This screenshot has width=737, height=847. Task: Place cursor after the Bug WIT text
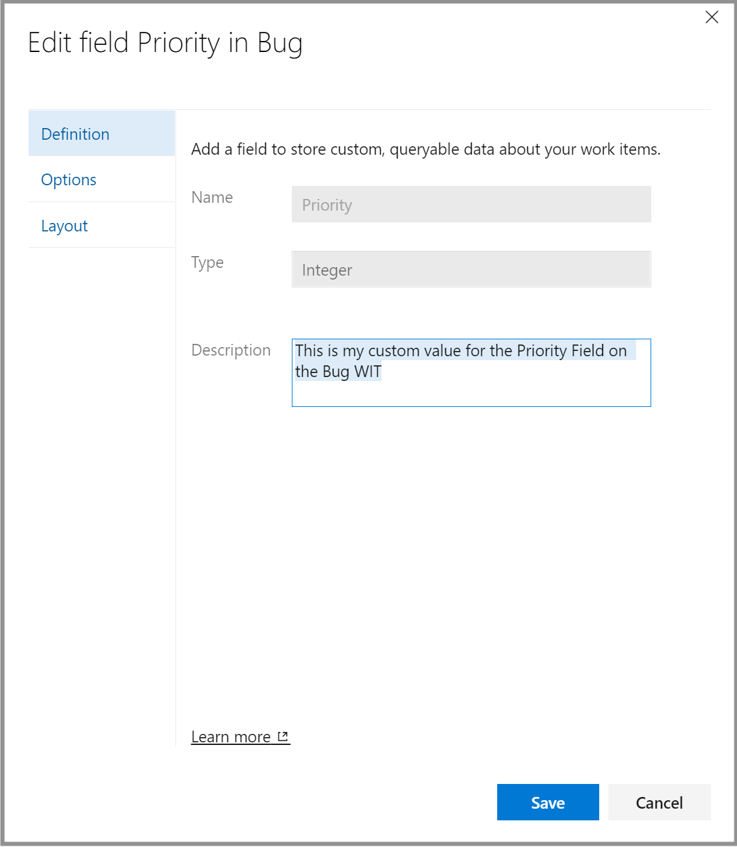tap(383, 371)
